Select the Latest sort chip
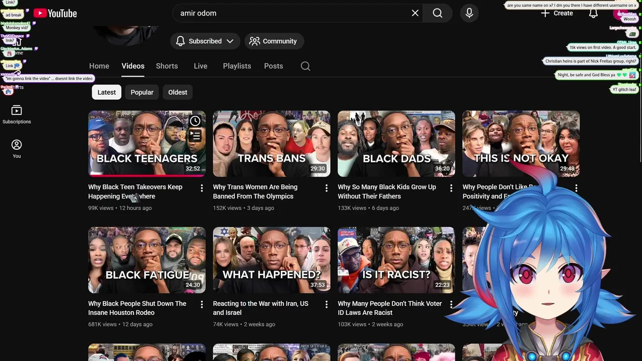Image resolution: width=642 pixels, height=361 pixels. [x=107, y=92]
